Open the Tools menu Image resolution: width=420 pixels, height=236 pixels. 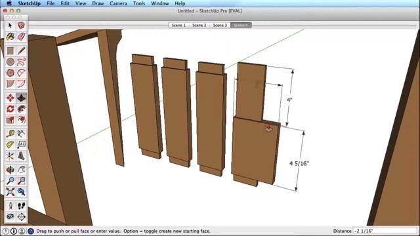click(x=139, y=3)
